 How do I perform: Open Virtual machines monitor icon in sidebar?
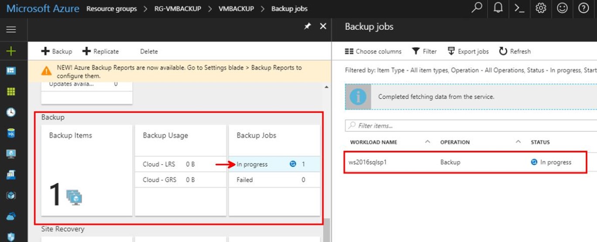pos(11,154)
